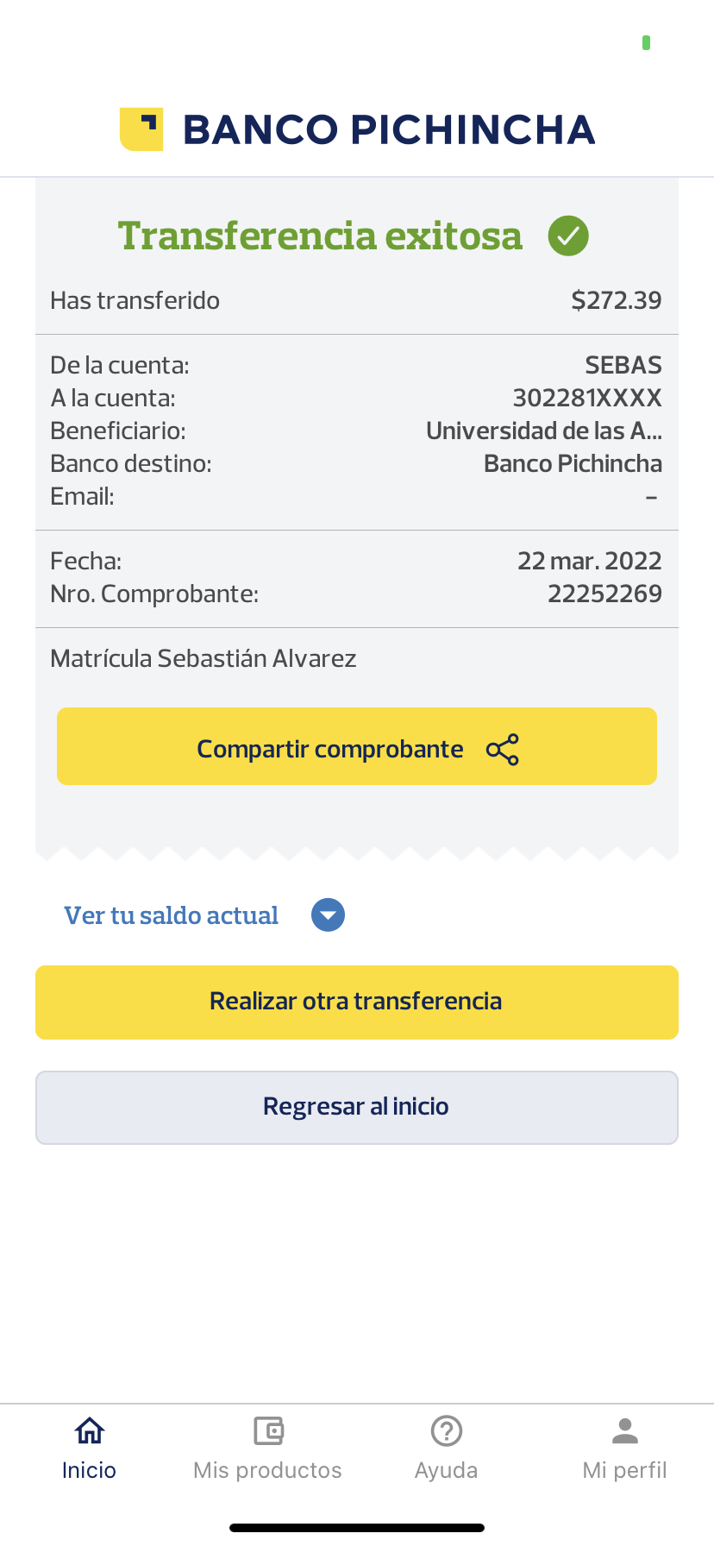This screenshot has width=714, height=1546.
Task: Open the Mi perfil person icon
Action: [x=625, y=1431]
